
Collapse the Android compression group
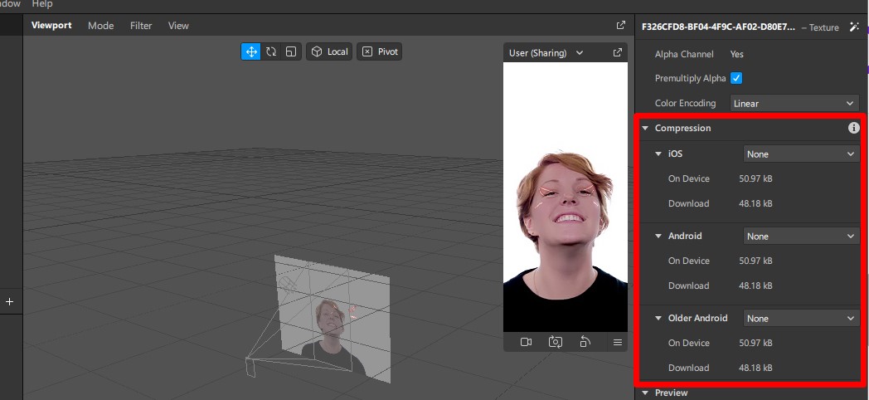pos(658,237)
